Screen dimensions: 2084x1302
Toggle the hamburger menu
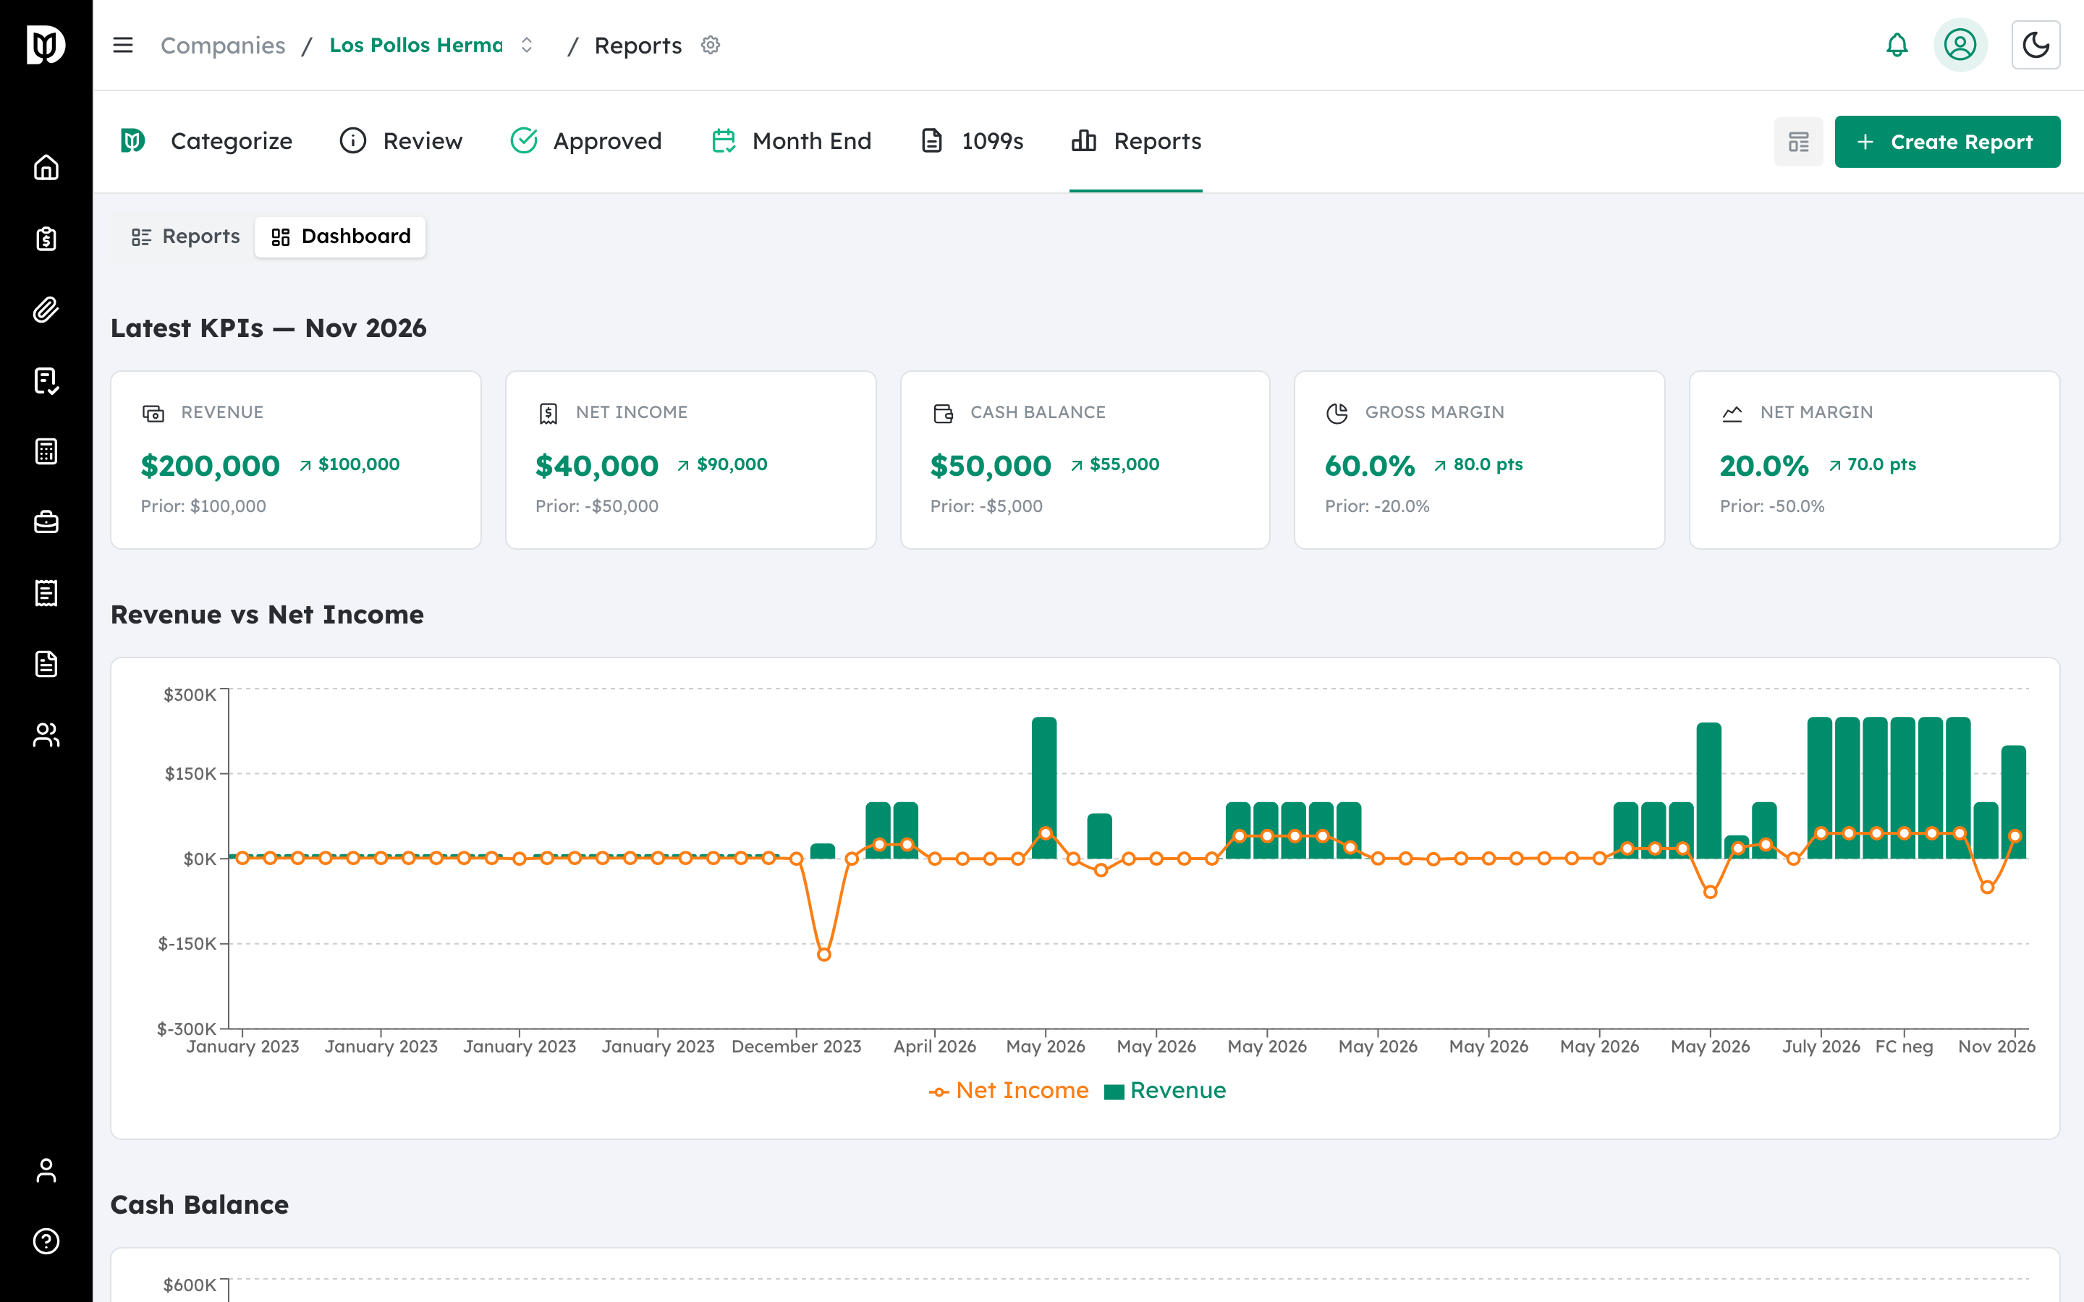[x=123, y=45]
